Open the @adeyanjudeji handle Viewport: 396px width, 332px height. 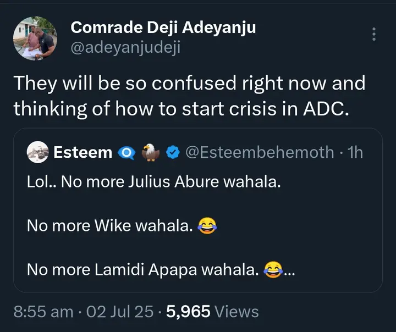(126, 48)
